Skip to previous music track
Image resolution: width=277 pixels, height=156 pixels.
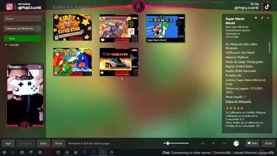(x=203, y=143)
